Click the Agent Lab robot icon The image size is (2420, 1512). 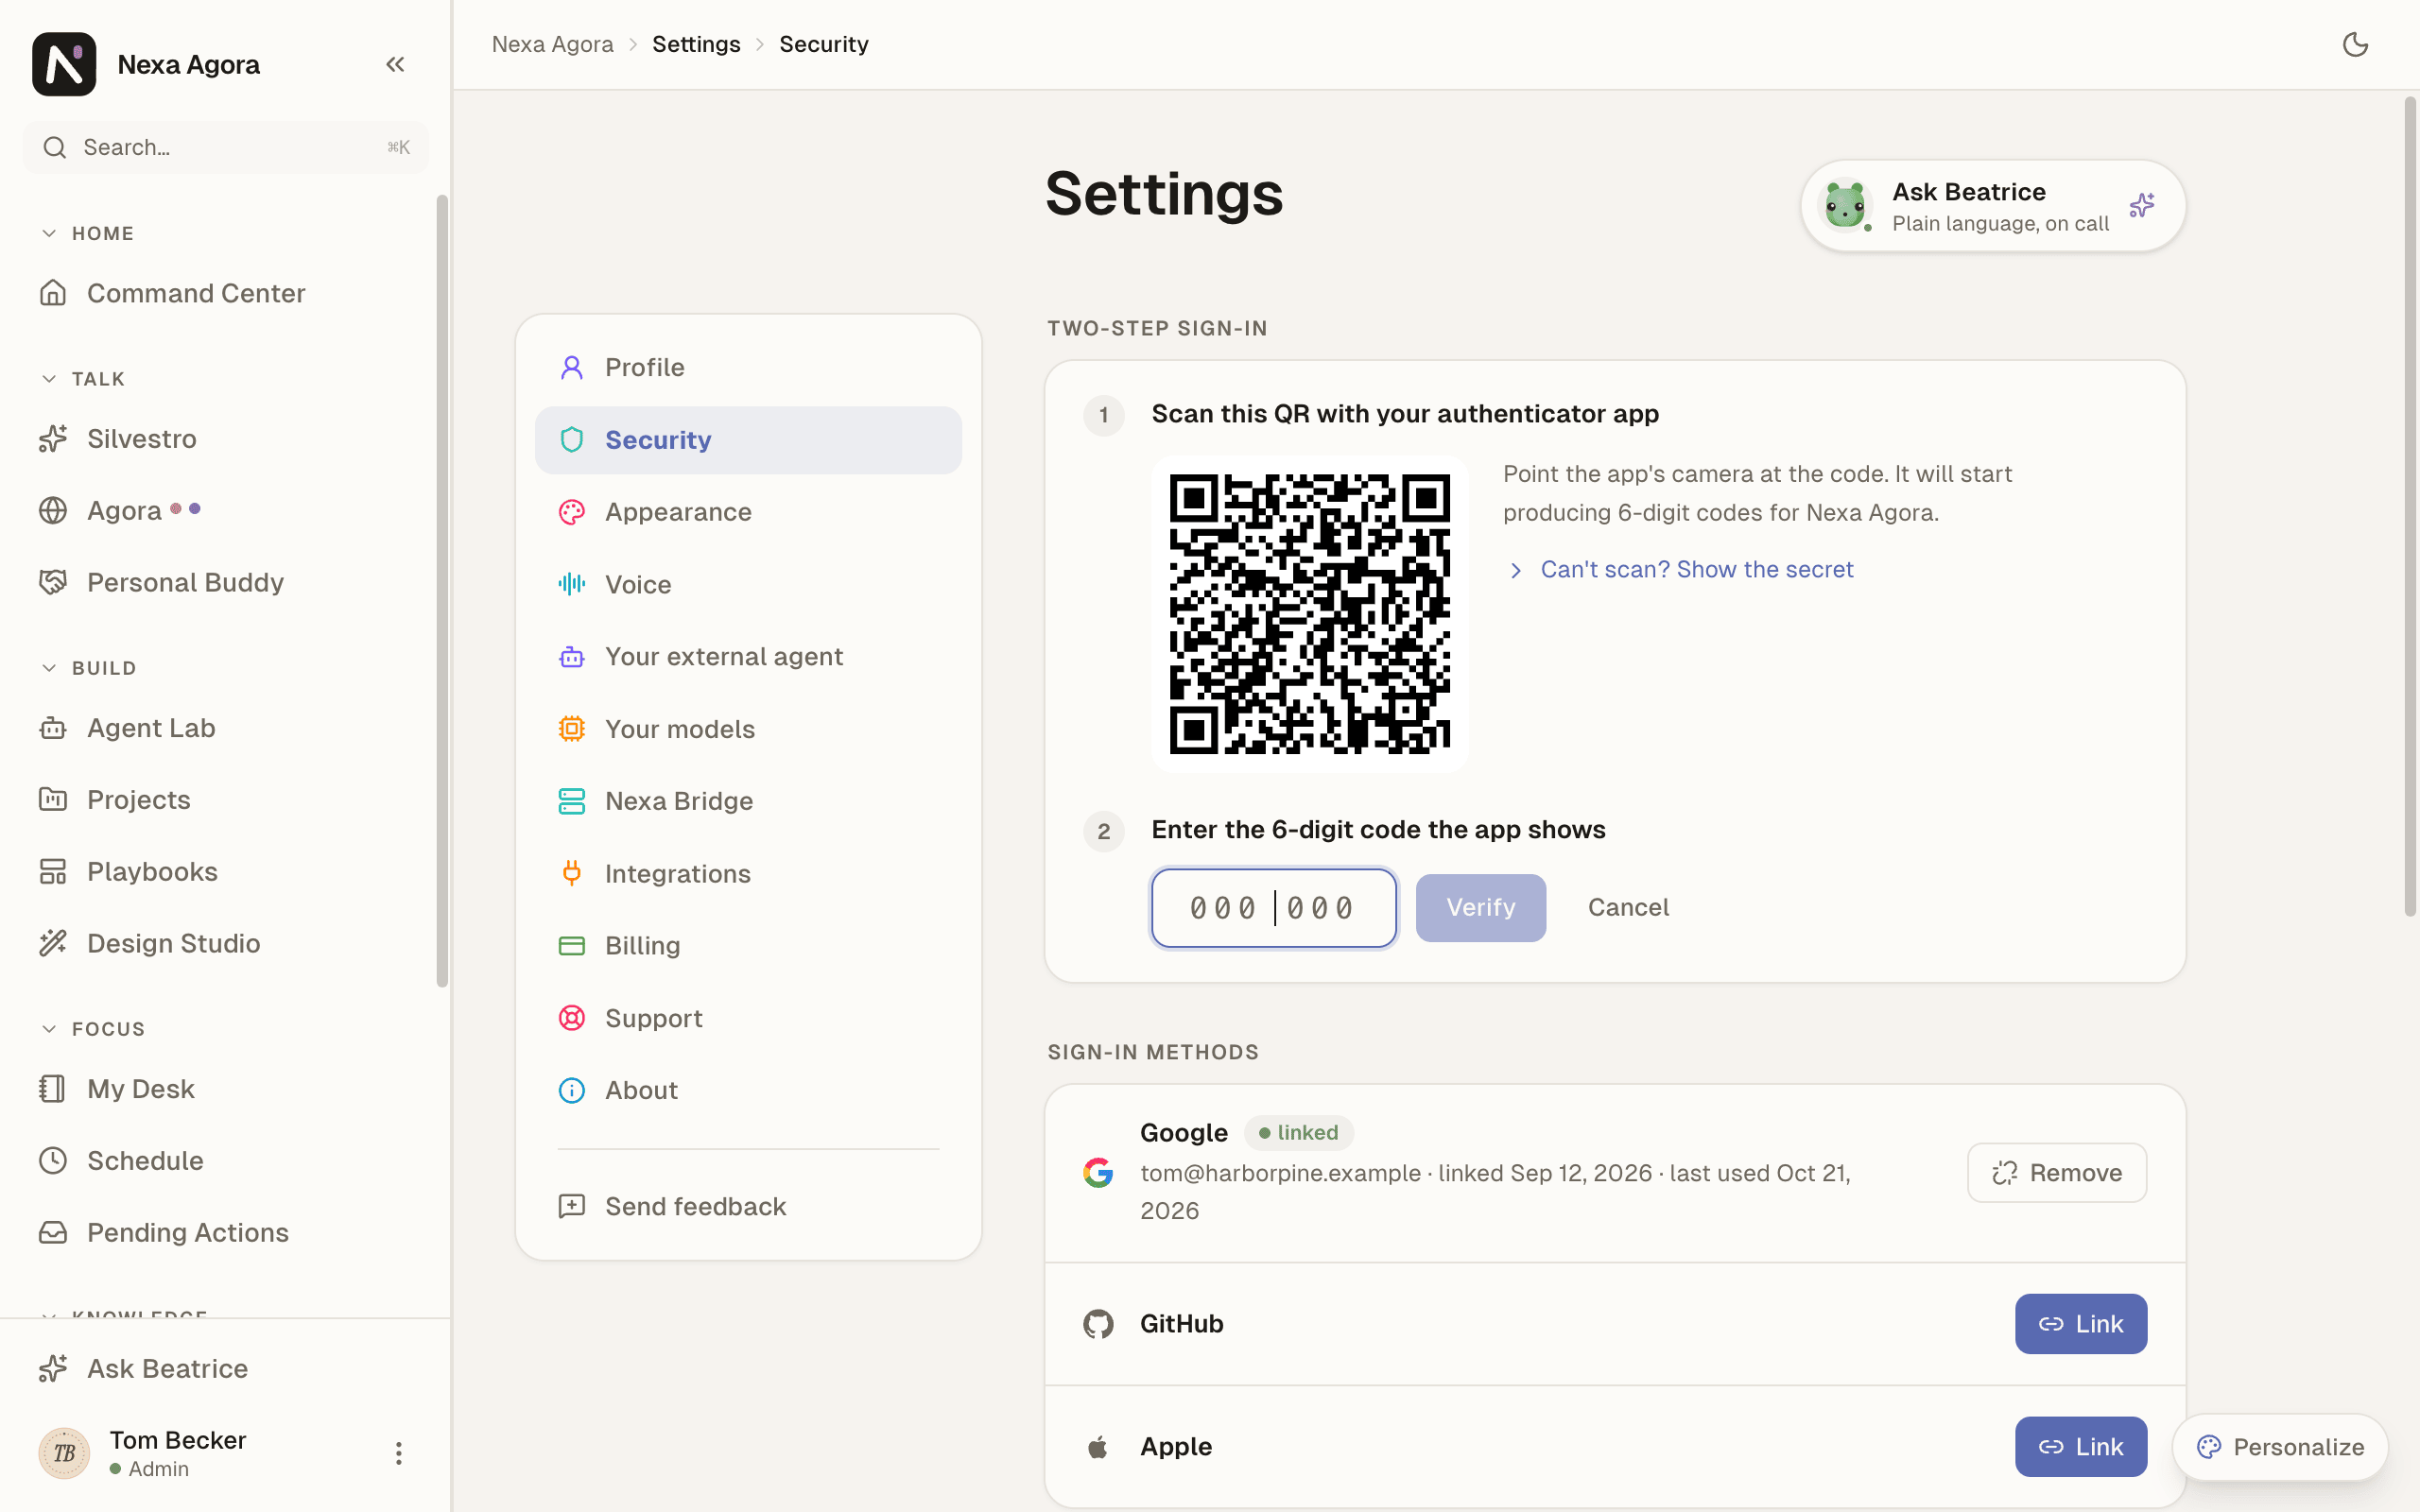point(53,728)
